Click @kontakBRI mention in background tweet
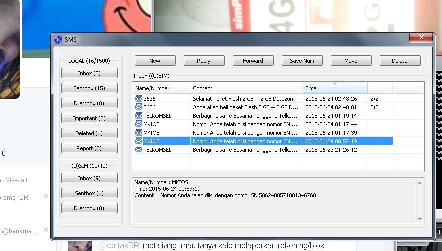This screenshot has height=251, width=442. 119,246
